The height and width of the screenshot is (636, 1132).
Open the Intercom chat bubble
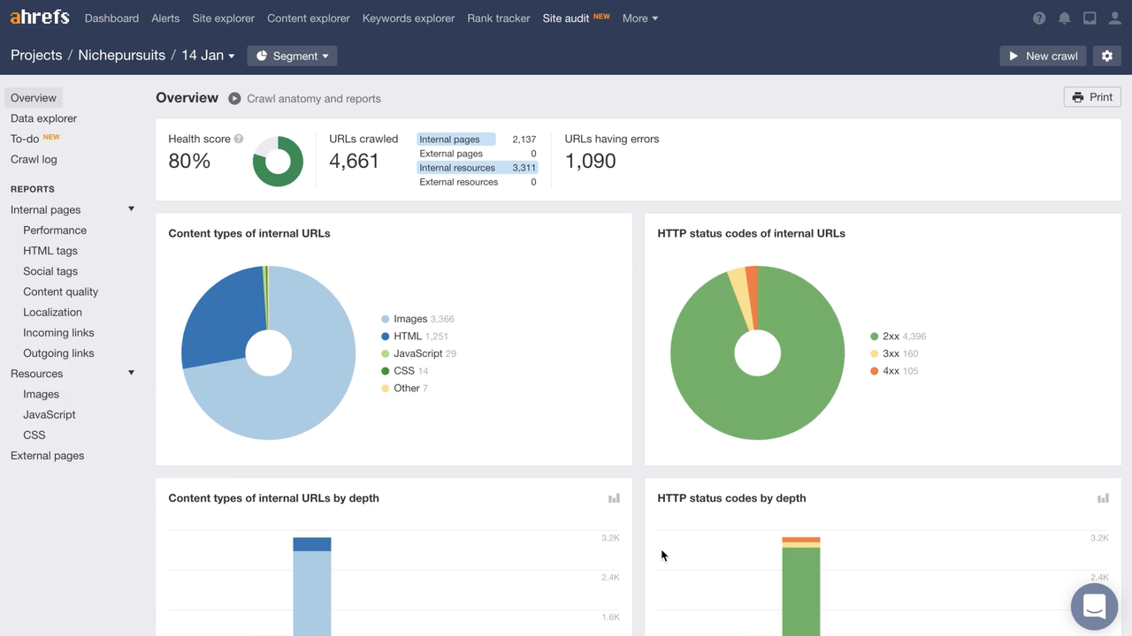coord(1094,607)
